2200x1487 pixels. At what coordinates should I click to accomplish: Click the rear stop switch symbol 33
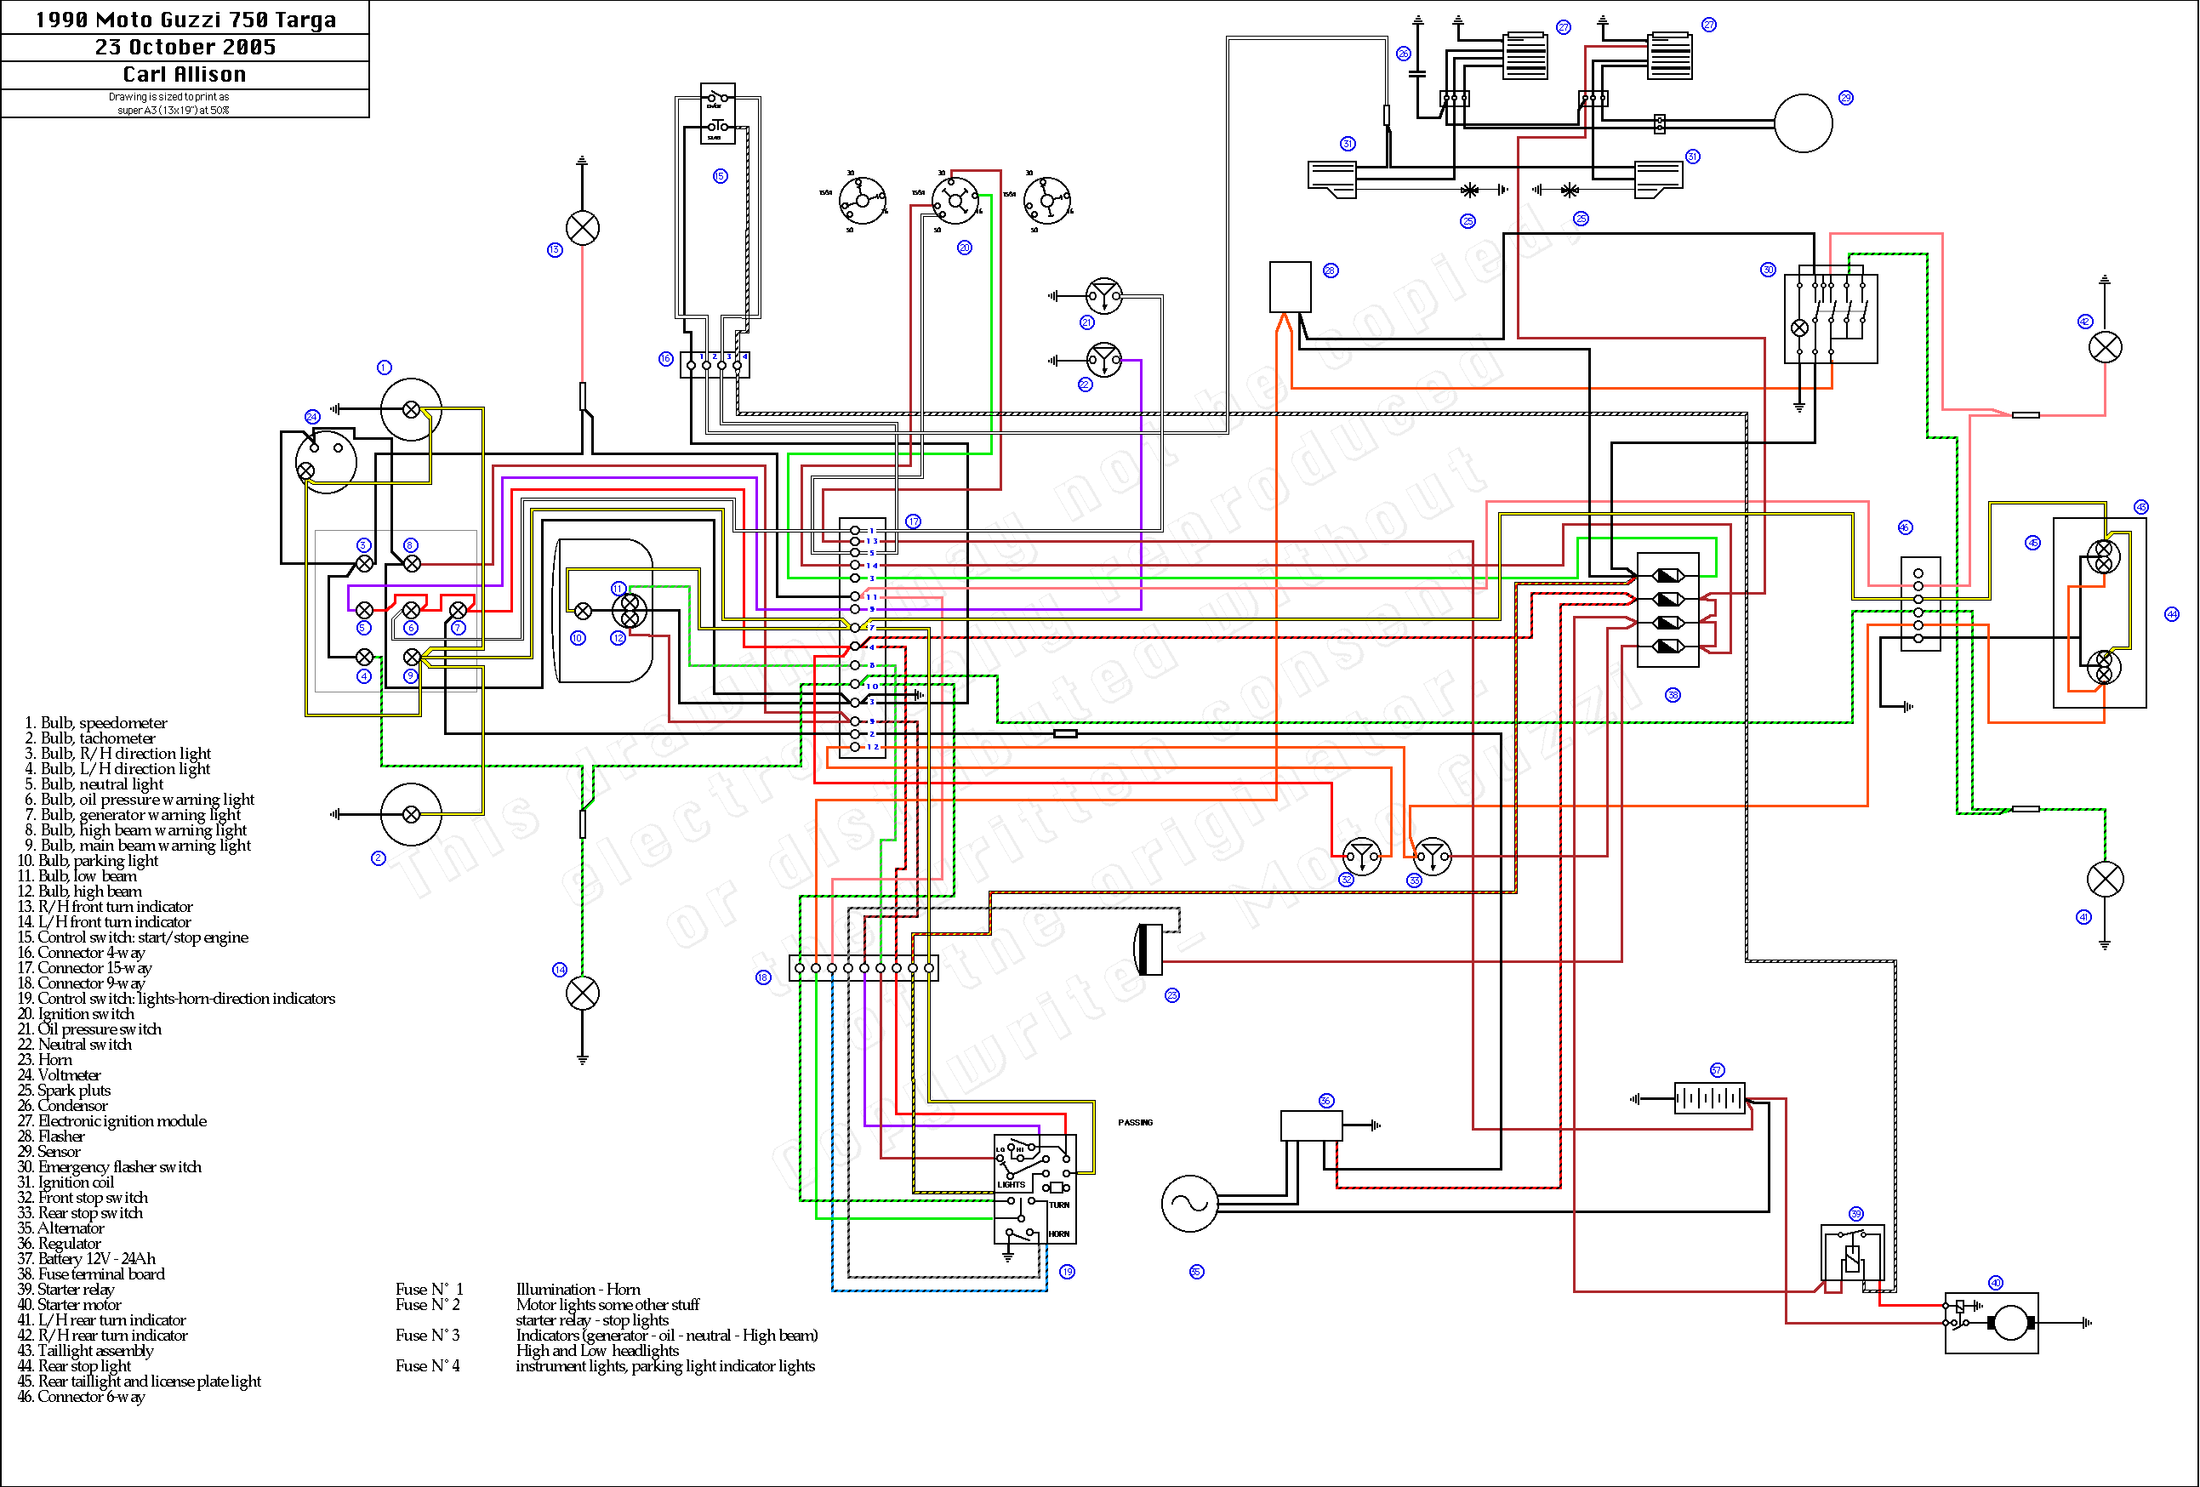coord(1433,856)
